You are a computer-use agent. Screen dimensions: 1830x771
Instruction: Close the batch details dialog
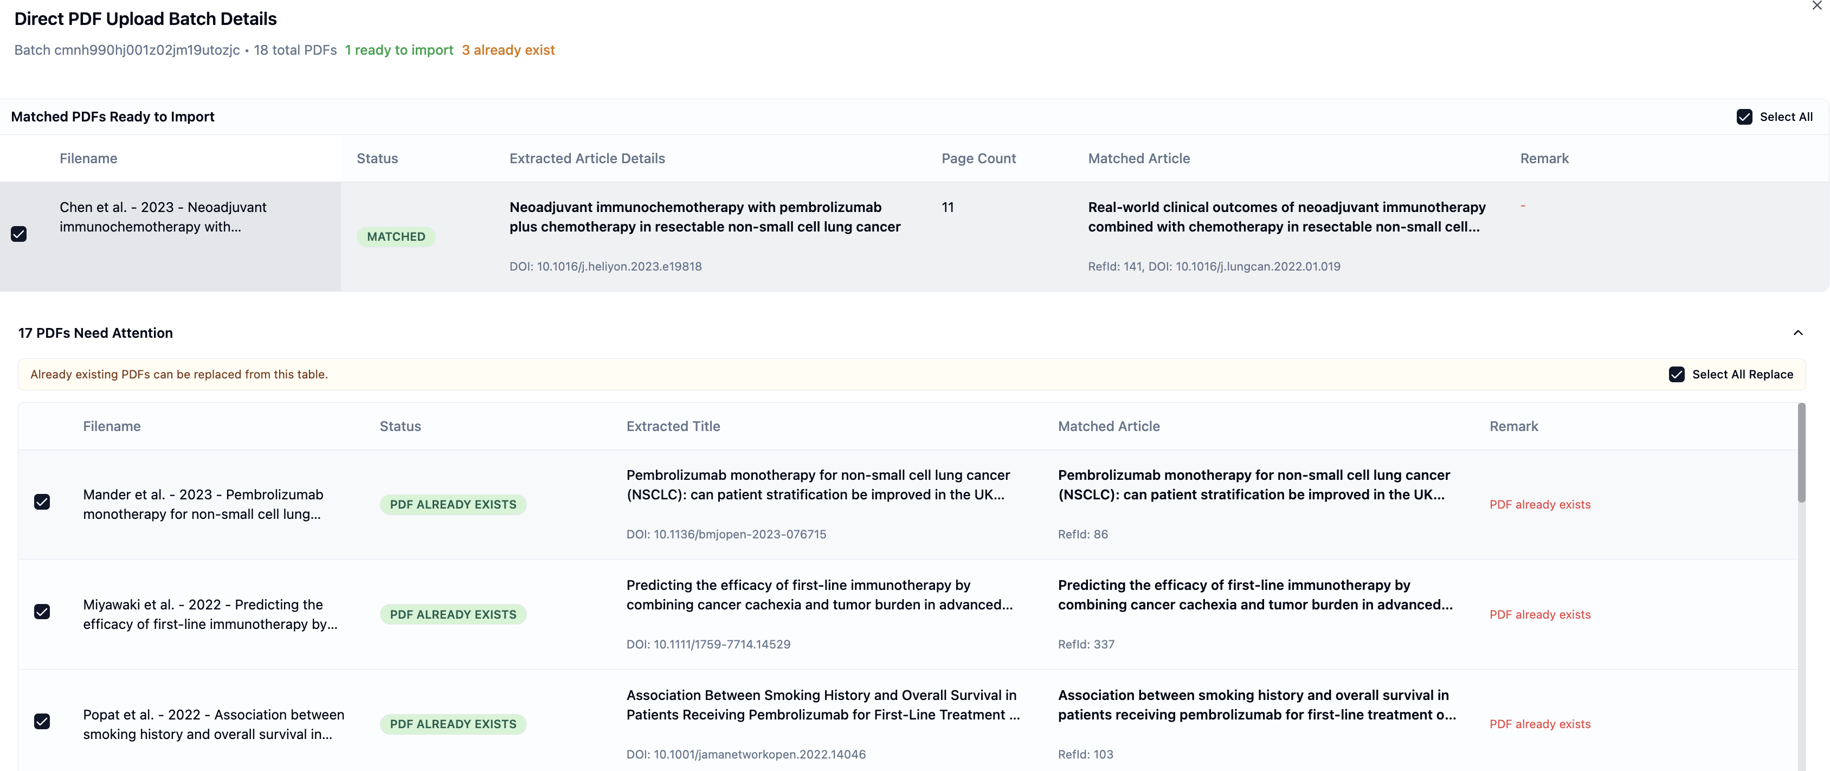coord(1816,5)
